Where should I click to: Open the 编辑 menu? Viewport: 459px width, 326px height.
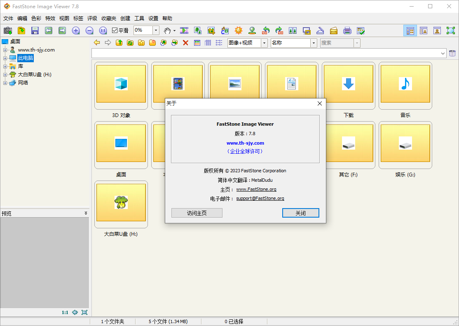pos(22,19)
